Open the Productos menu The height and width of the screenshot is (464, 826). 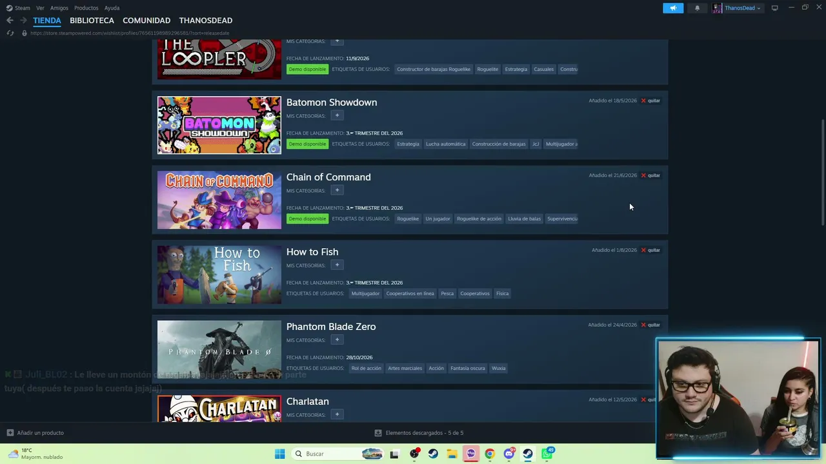[86, 8]
